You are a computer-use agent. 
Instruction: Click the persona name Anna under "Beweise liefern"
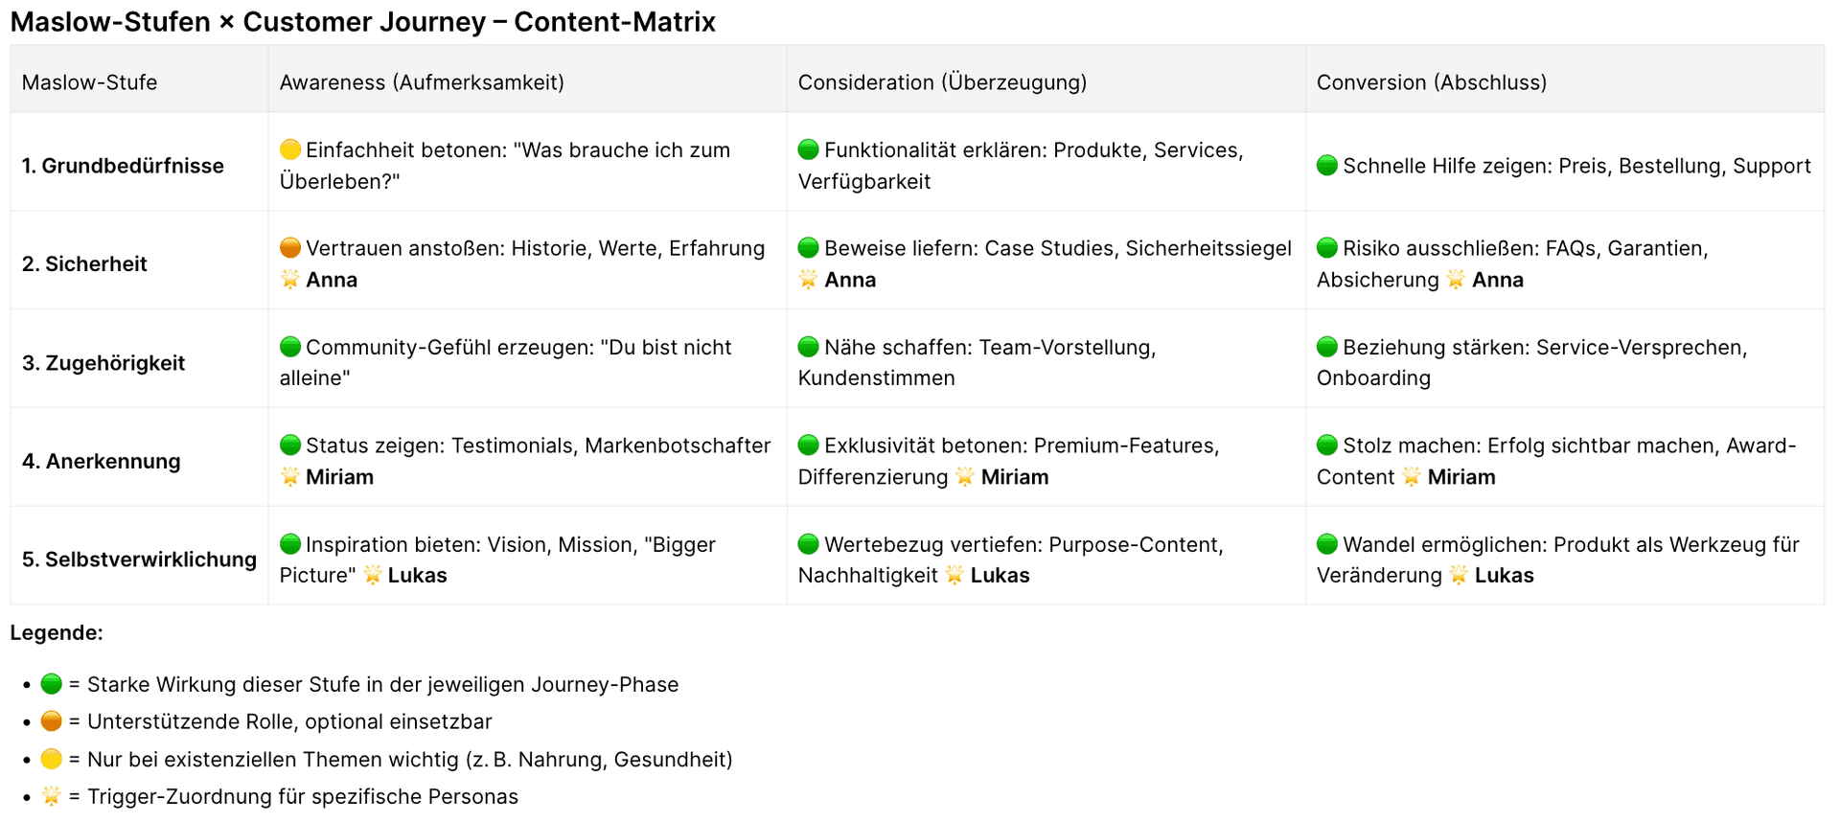coord(850,280)
